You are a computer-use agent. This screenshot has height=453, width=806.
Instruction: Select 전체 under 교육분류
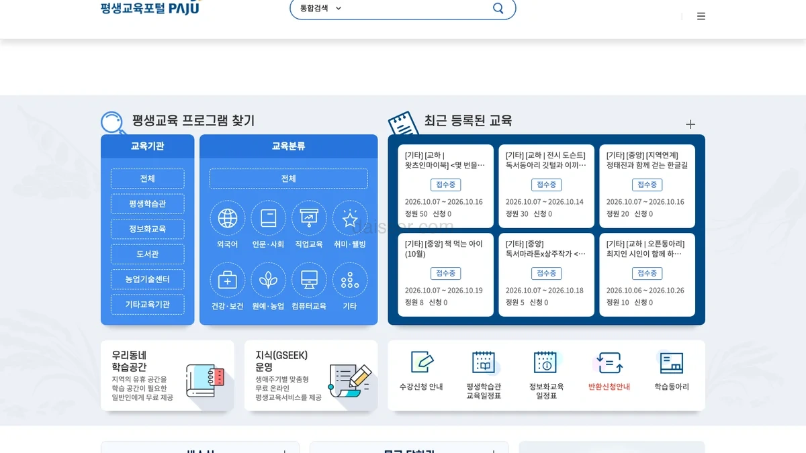pos(289,179)
